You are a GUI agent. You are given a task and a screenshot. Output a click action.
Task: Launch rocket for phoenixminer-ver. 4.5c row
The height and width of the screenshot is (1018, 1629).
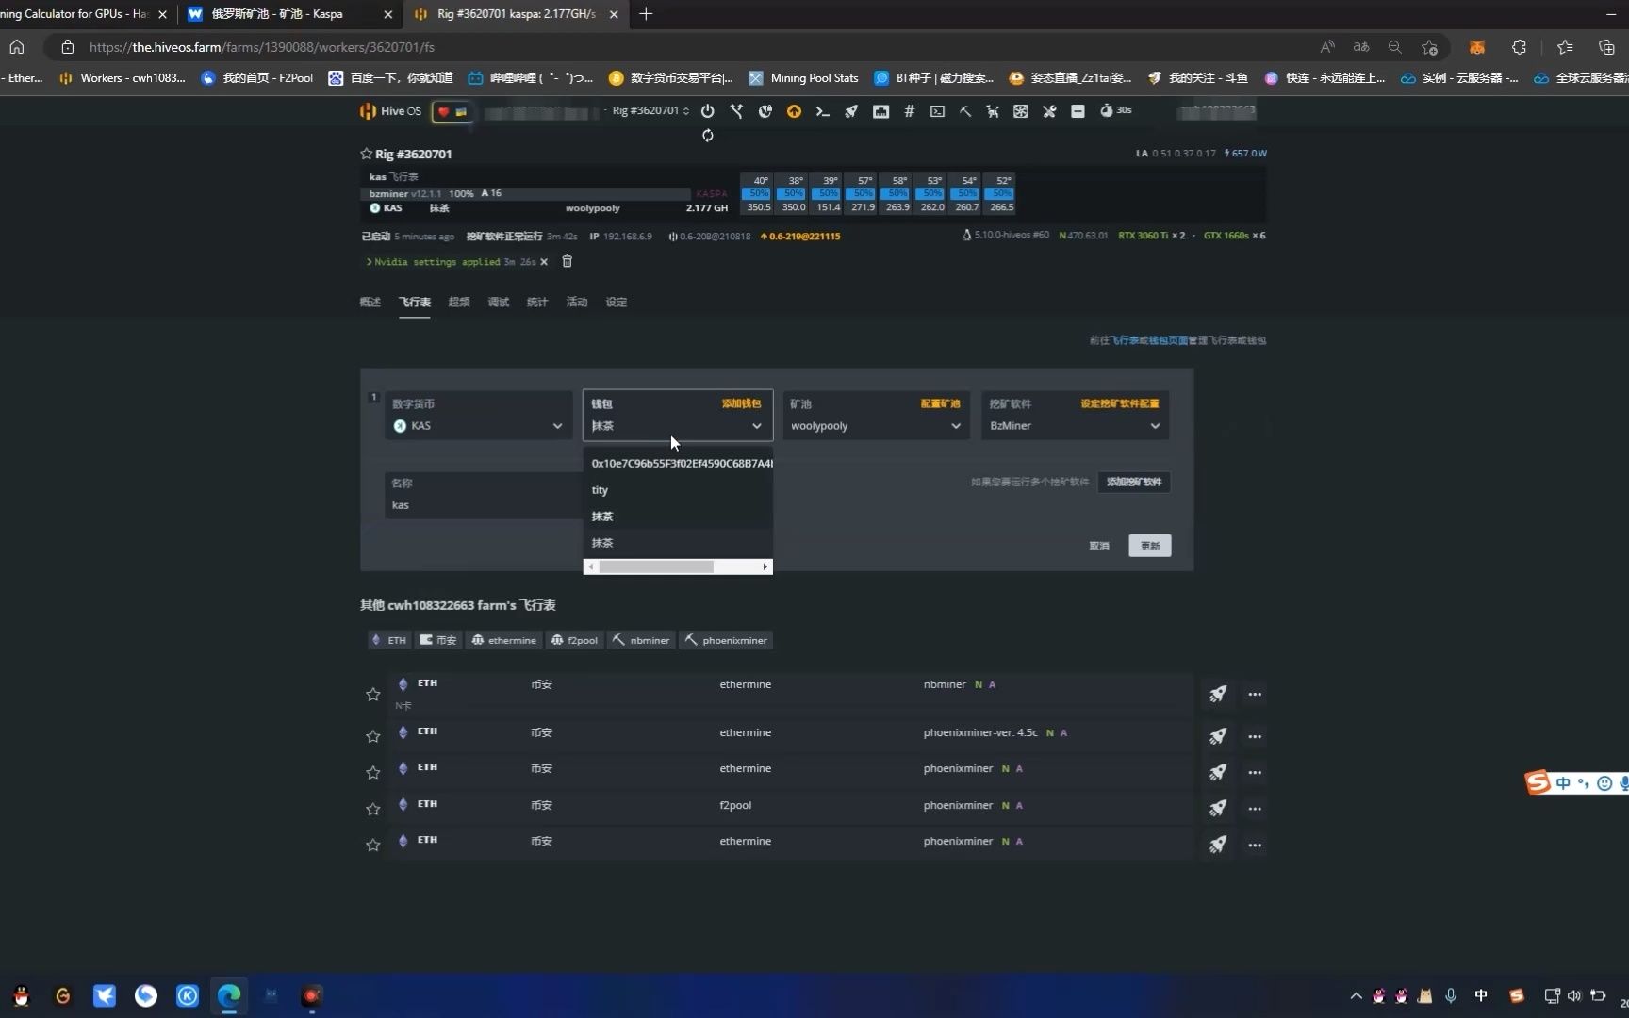(x=1218, y=736)
